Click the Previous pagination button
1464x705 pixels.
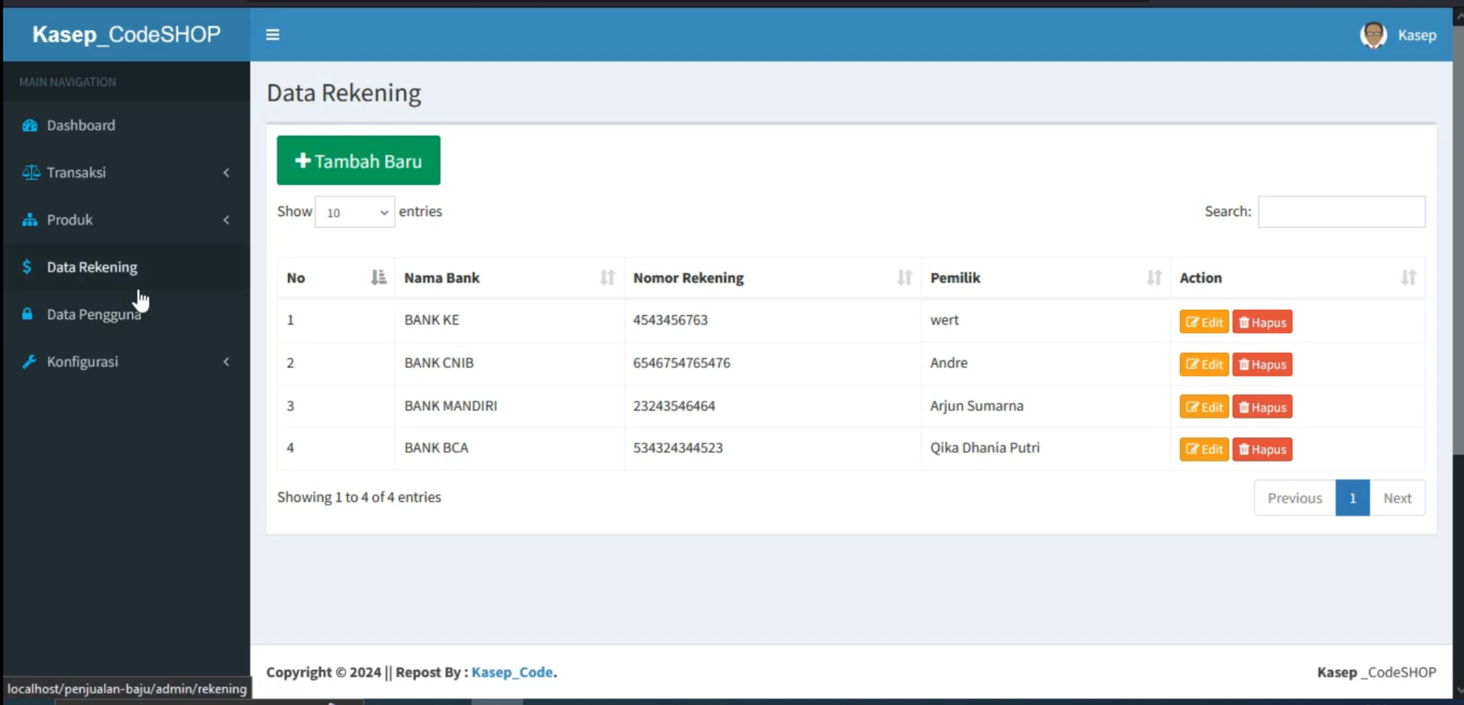[1294, 498]
